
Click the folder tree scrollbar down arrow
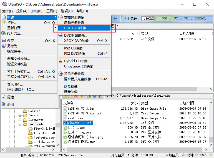click(x=58, y=145)
